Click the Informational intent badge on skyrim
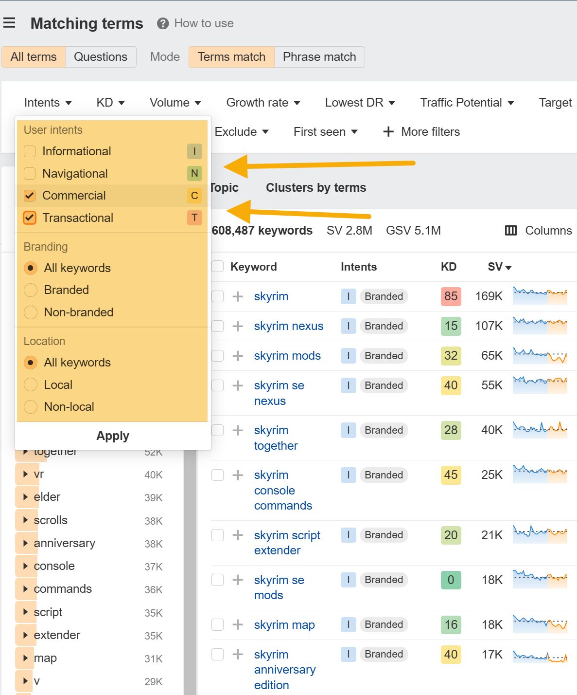 pyautogui.click(x=348, y=296)
